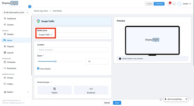This screenshot has height=106, width=194.
Task: Click the Schedules calendar icon
Action: click(x=5, y=62)
